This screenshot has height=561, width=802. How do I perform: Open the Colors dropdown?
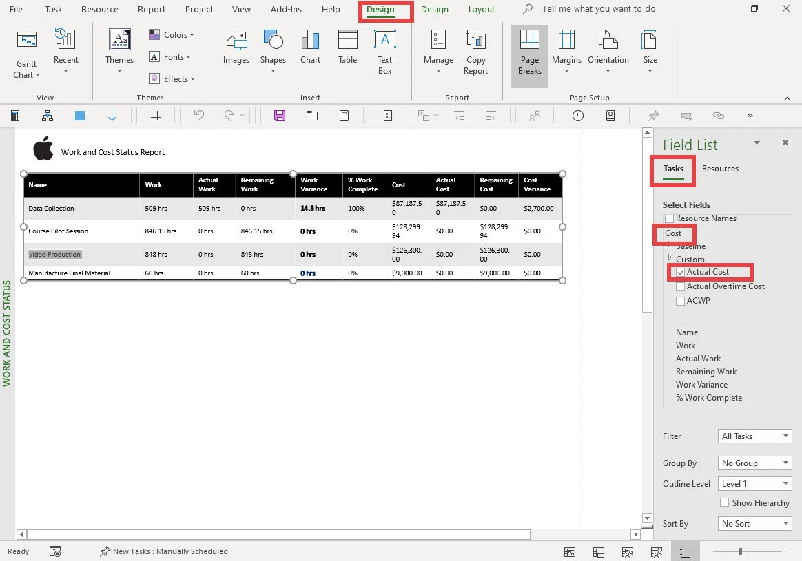[172, 34]
